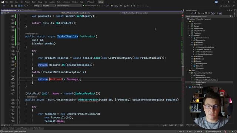Switch to ProductsEndpoints.cs tab

[x=9, y=10]
